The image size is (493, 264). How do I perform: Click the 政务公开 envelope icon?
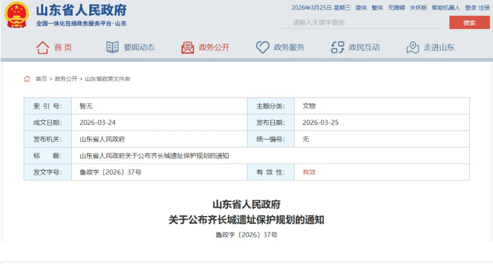coord(188,47)
